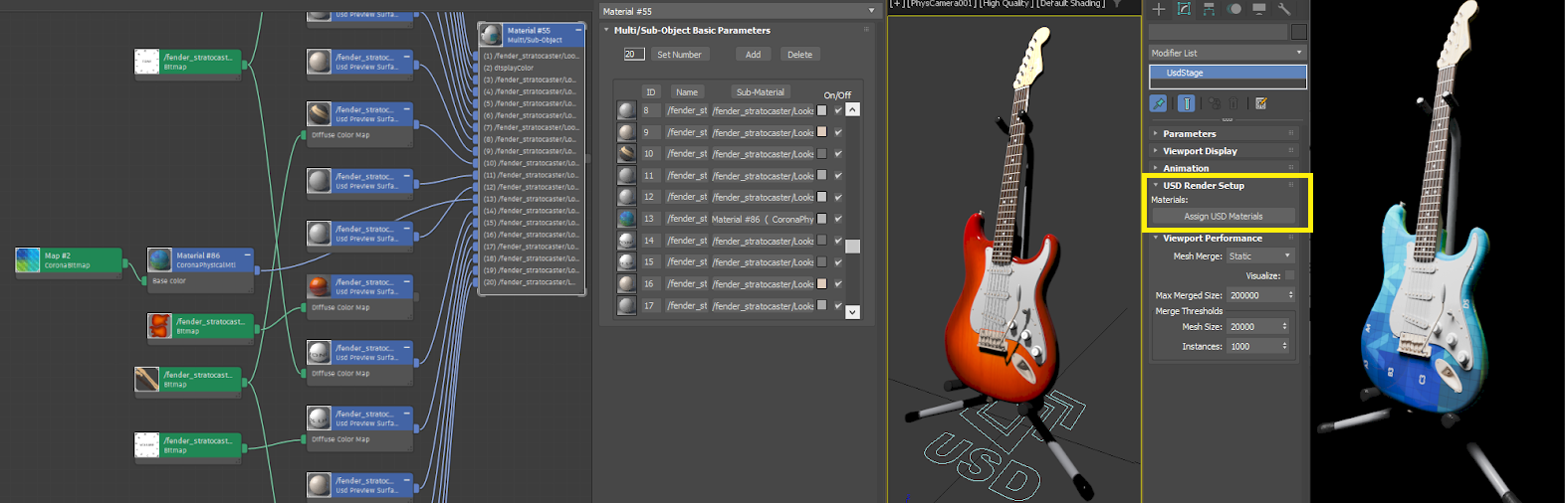
Task: Click scroll-down arrow of sub-material list
Action: [852, 311]
